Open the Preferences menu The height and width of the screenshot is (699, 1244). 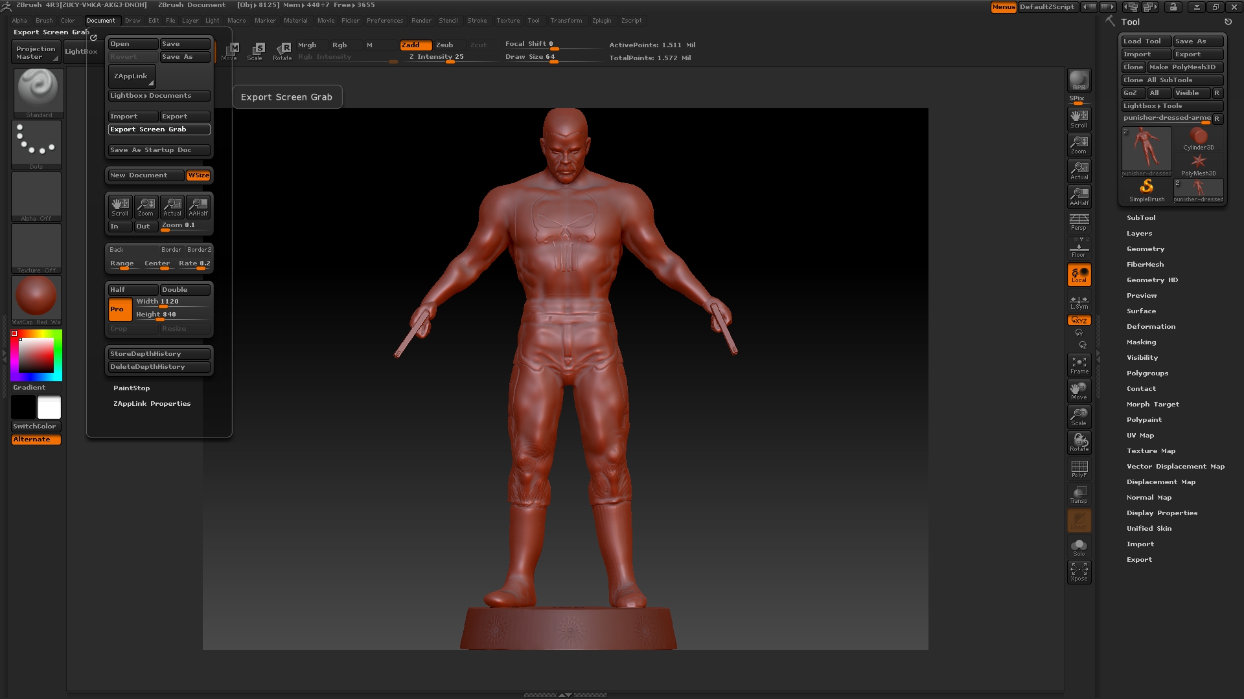[x=385, y=21]
